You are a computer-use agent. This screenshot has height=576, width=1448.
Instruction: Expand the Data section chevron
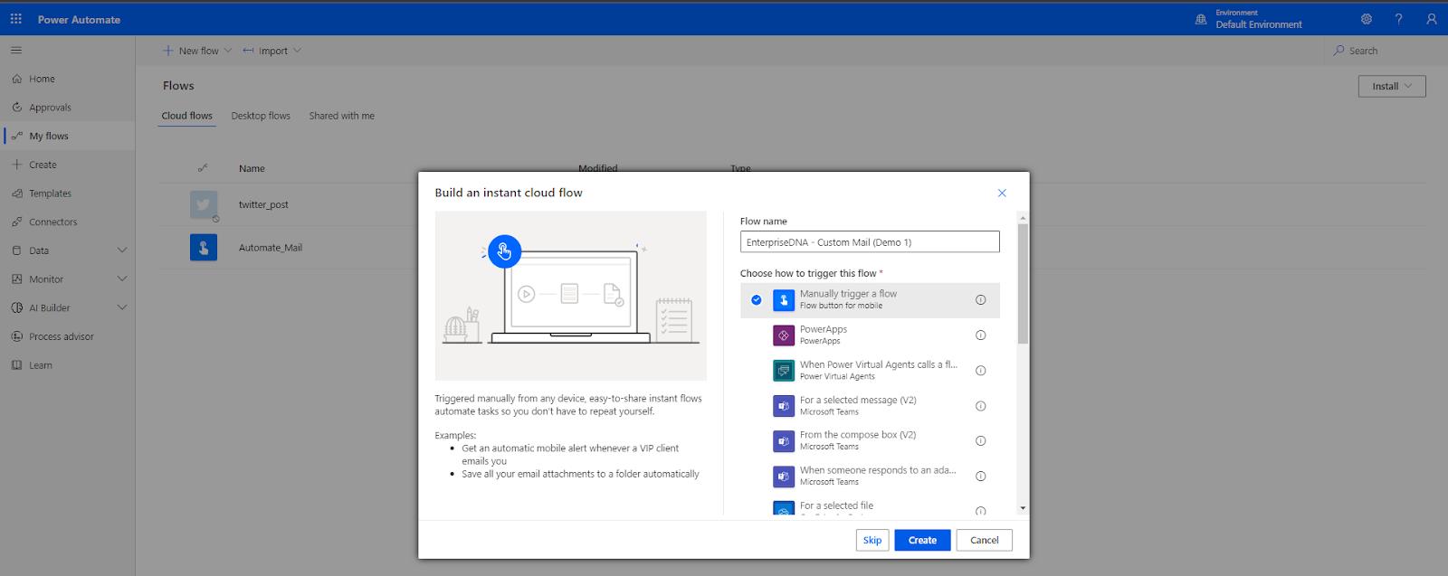(122, 250)
